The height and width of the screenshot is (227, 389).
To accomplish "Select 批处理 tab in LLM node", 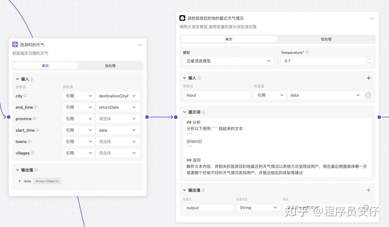I will 326,39.
